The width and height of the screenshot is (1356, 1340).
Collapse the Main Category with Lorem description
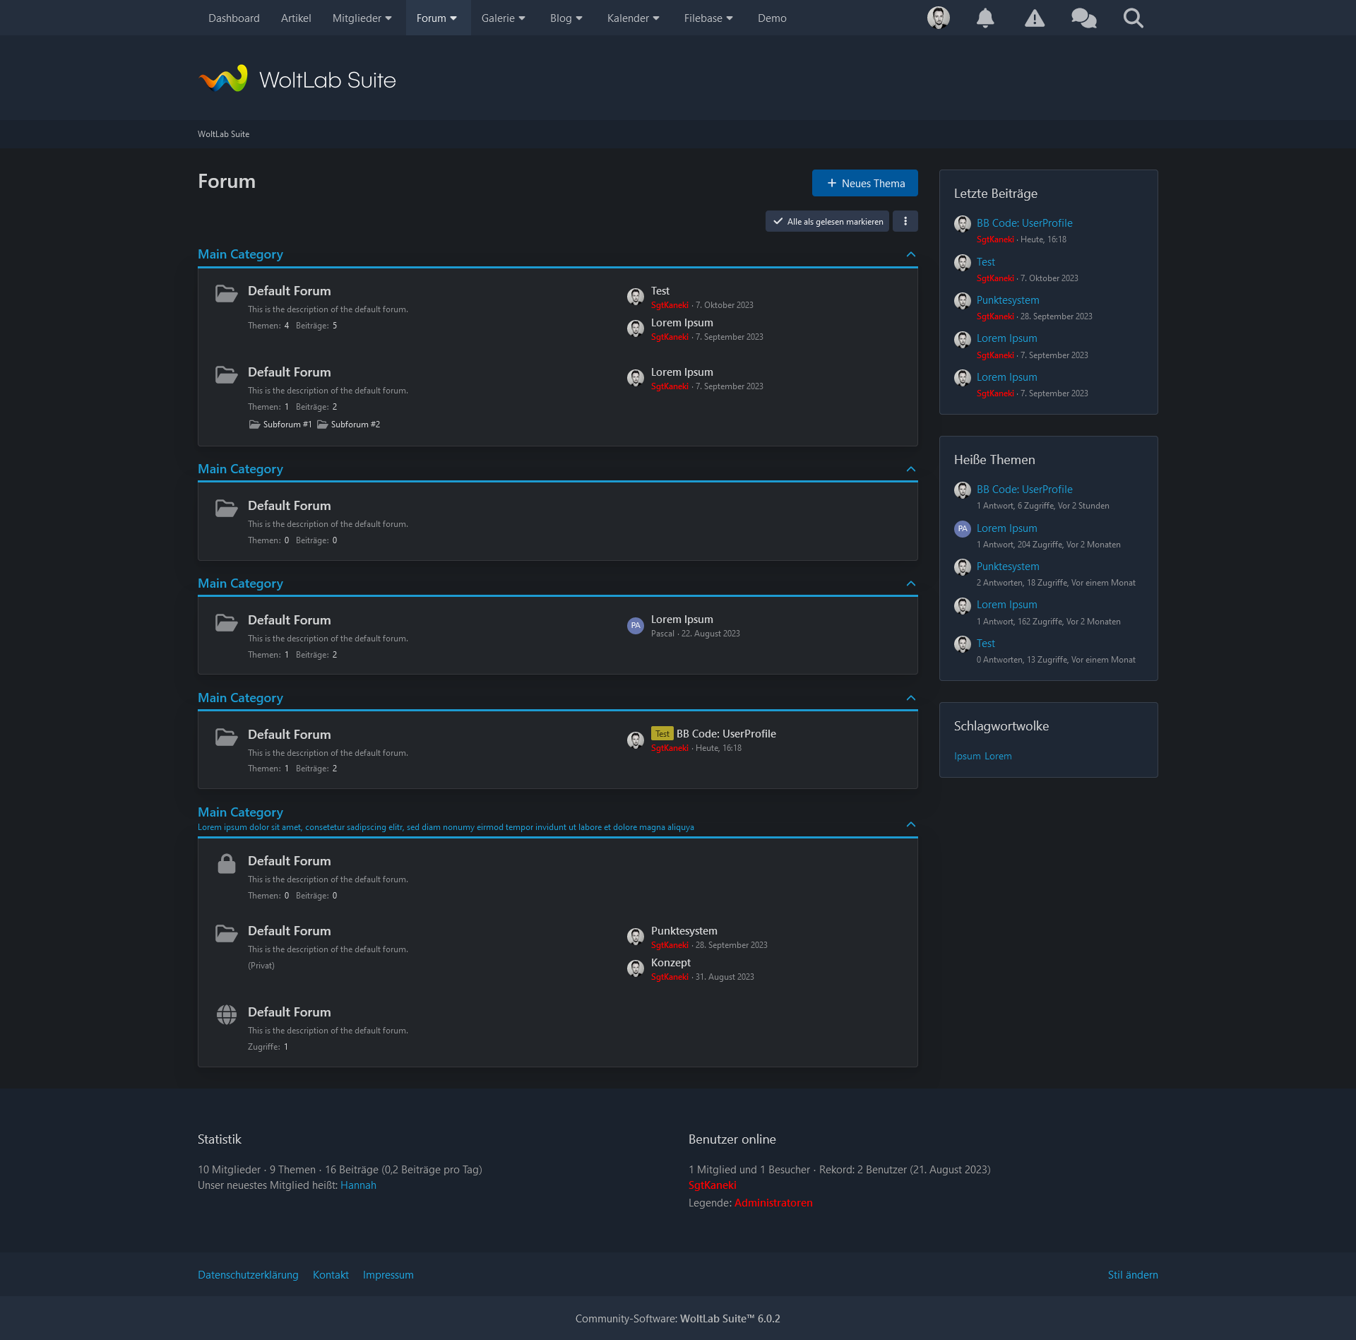911,824
